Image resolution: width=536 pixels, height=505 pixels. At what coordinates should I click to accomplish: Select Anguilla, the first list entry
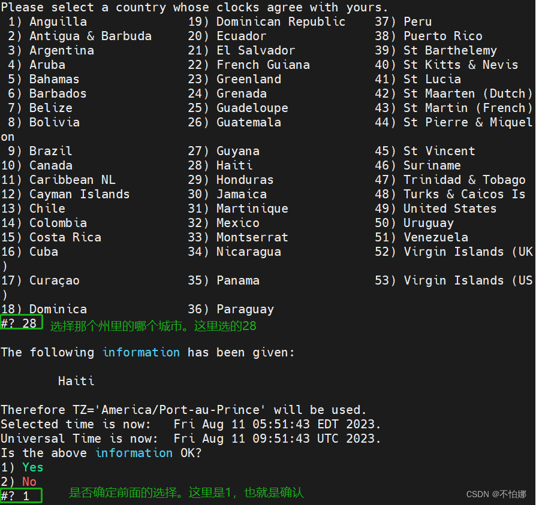coord(58,21)
